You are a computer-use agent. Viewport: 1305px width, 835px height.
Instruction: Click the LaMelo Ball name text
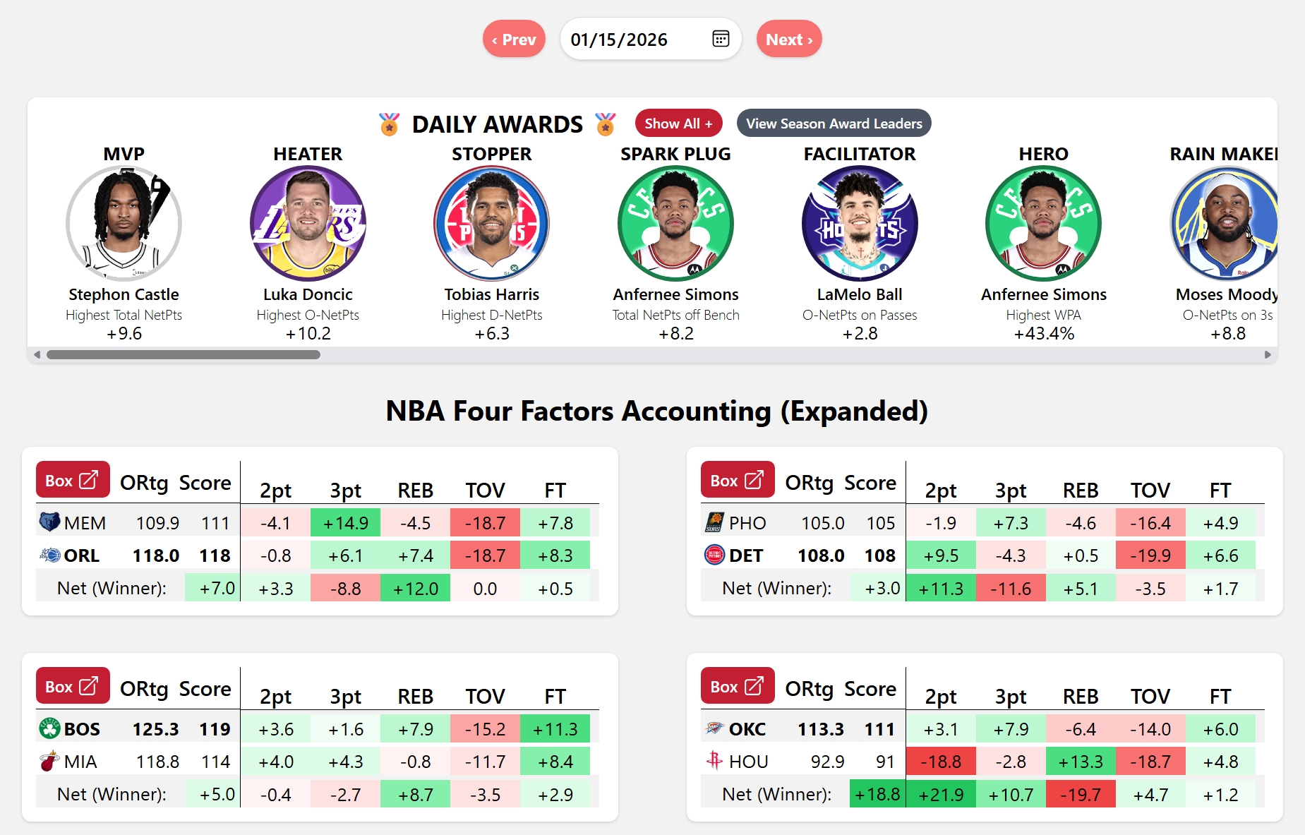(x=860, y=294)
